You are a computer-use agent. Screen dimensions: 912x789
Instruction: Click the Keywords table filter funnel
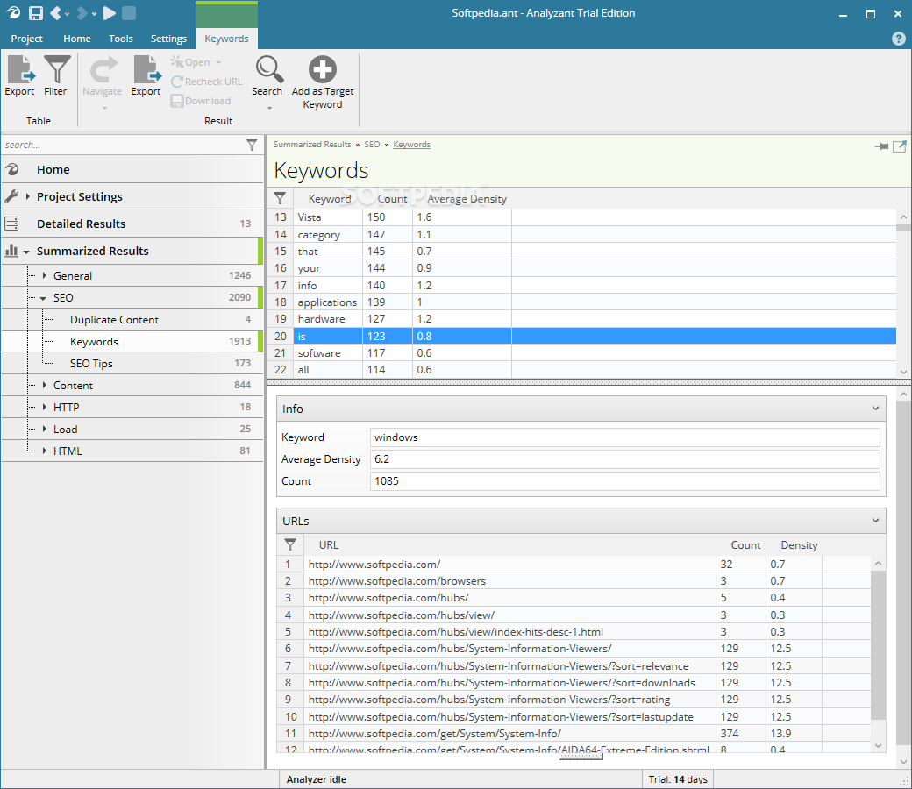point(280,198)
